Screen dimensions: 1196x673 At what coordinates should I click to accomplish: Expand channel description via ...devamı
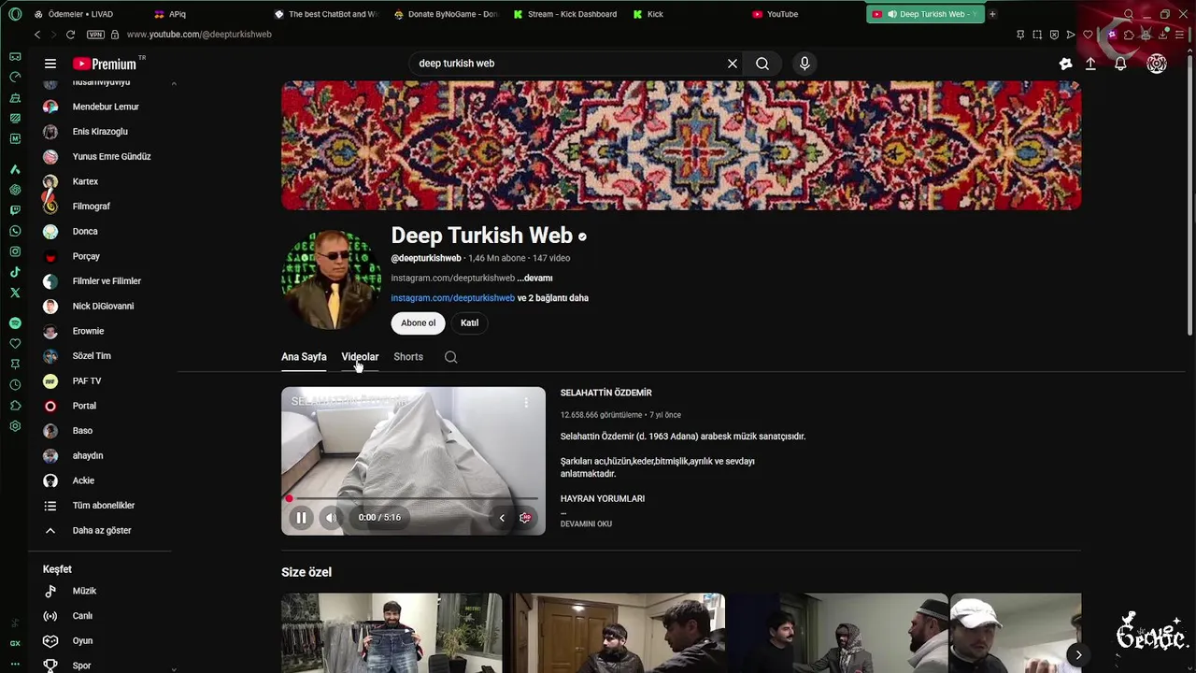pyautogui.click(x=534, y=278)
